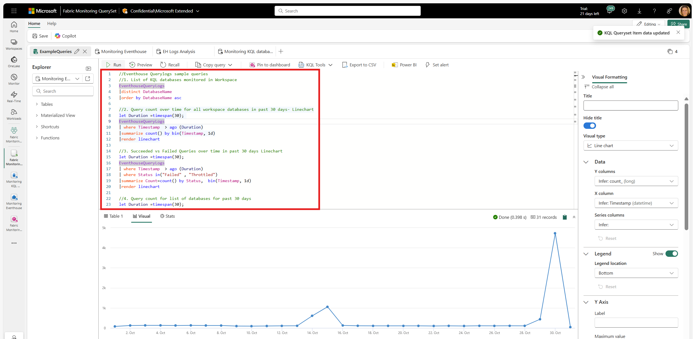Switch to the Help ribbon tab
The height and width of the screenshot is (339, 693).
point(52,23)
